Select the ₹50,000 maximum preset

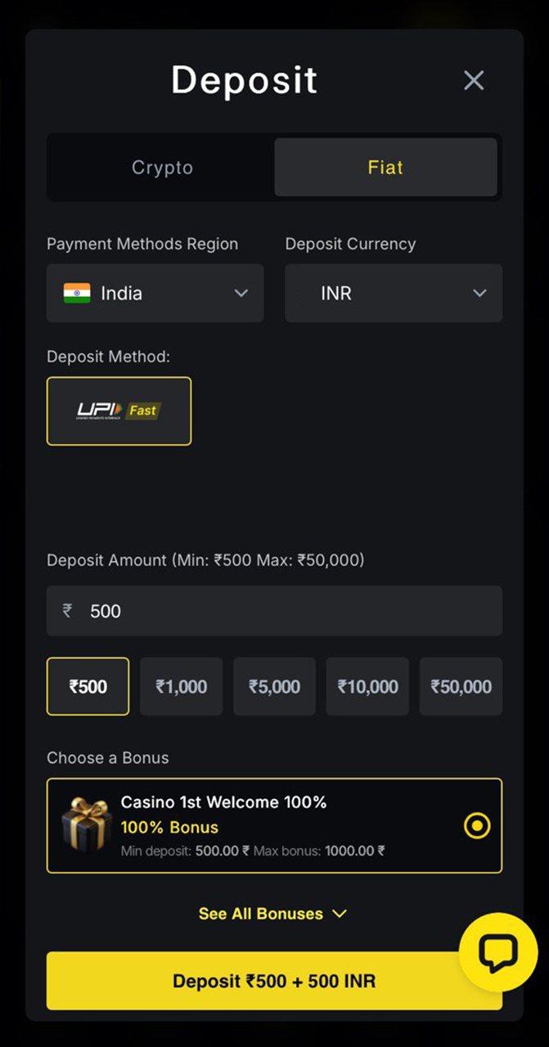click(x=461, y=686)
